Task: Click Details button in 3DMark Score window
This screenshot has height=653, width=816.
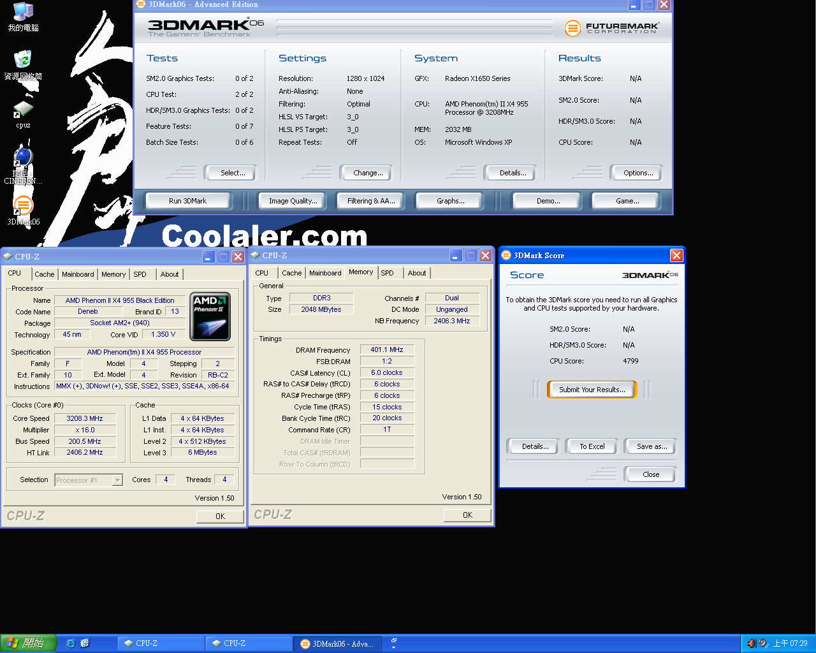Action: [x=535, y=446]
